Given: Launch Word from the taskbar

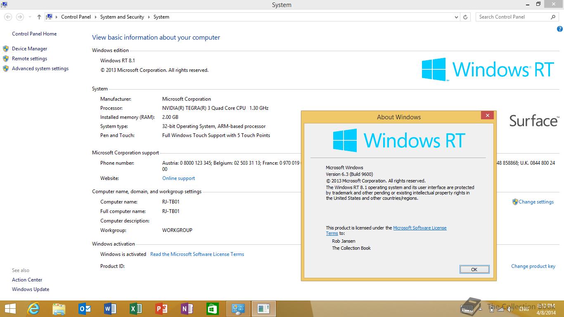Looking at the screenshot, I should [110, 309].
